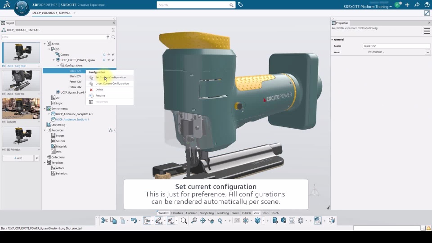Toggle visibility eye of UCCP_EXCITE_POWER_Jigsaw
The image size is (432, 243).
tap(108, 60)
